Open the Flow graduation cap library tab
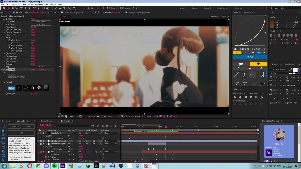Screen dimensions: 301x169 click(241, 64)
